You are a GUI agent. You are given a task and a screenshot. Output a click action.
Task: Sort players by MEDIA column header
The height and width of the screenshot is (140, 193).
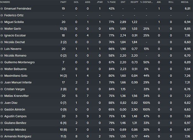click(184, 2)
